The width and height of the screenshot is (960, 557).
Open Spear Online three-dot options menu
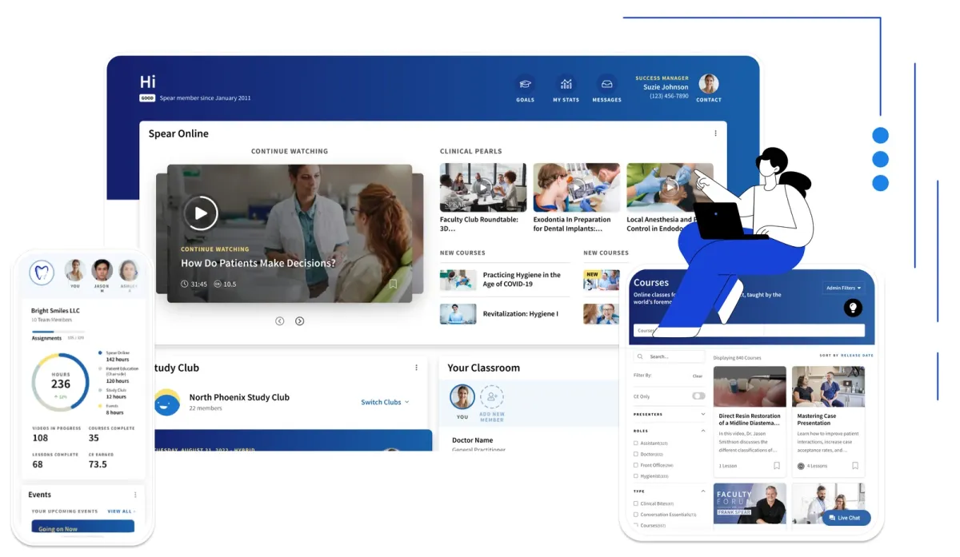click(x=715, y=134)
